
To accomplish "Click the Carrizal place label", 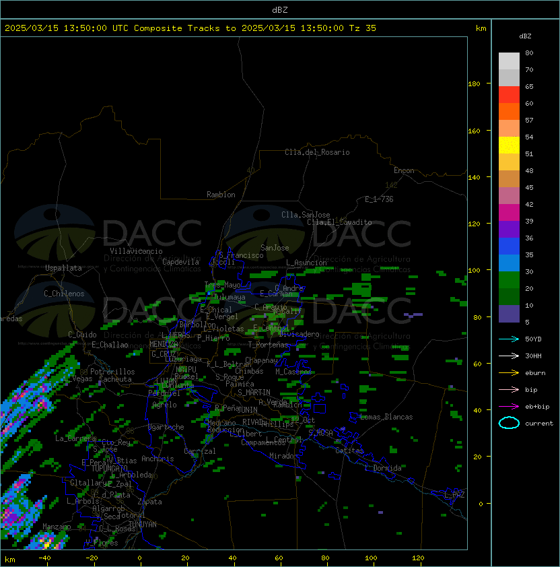I will 199,451.
